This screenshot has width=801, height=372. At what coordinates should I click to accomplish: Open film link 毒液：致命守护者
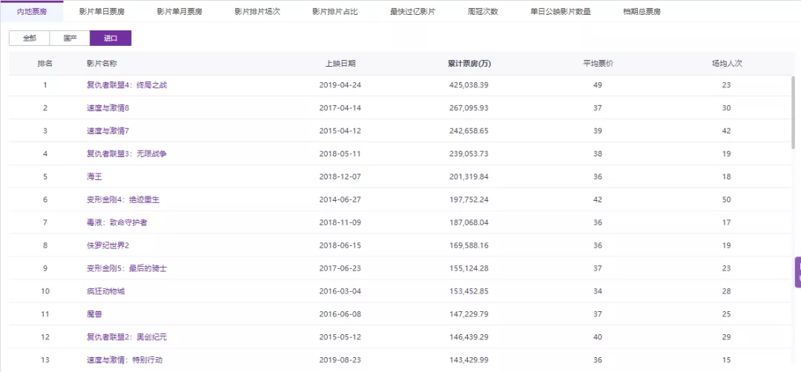tap(117, 223)
